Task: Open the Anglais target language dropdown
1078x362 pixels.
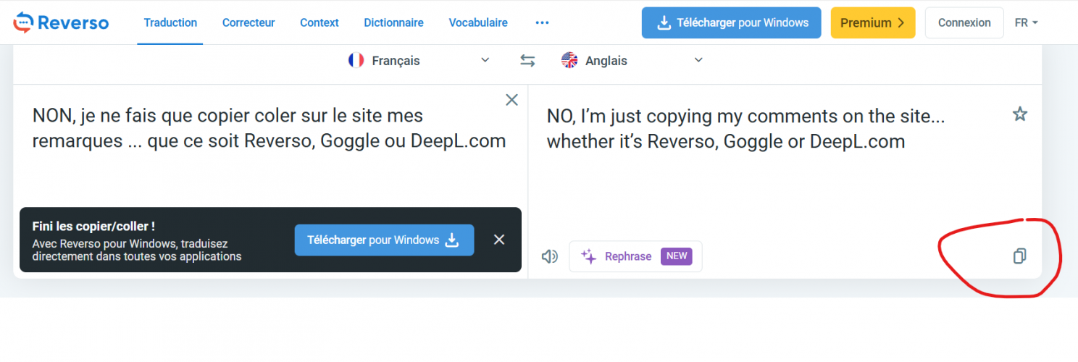Action: click(632, 61)
